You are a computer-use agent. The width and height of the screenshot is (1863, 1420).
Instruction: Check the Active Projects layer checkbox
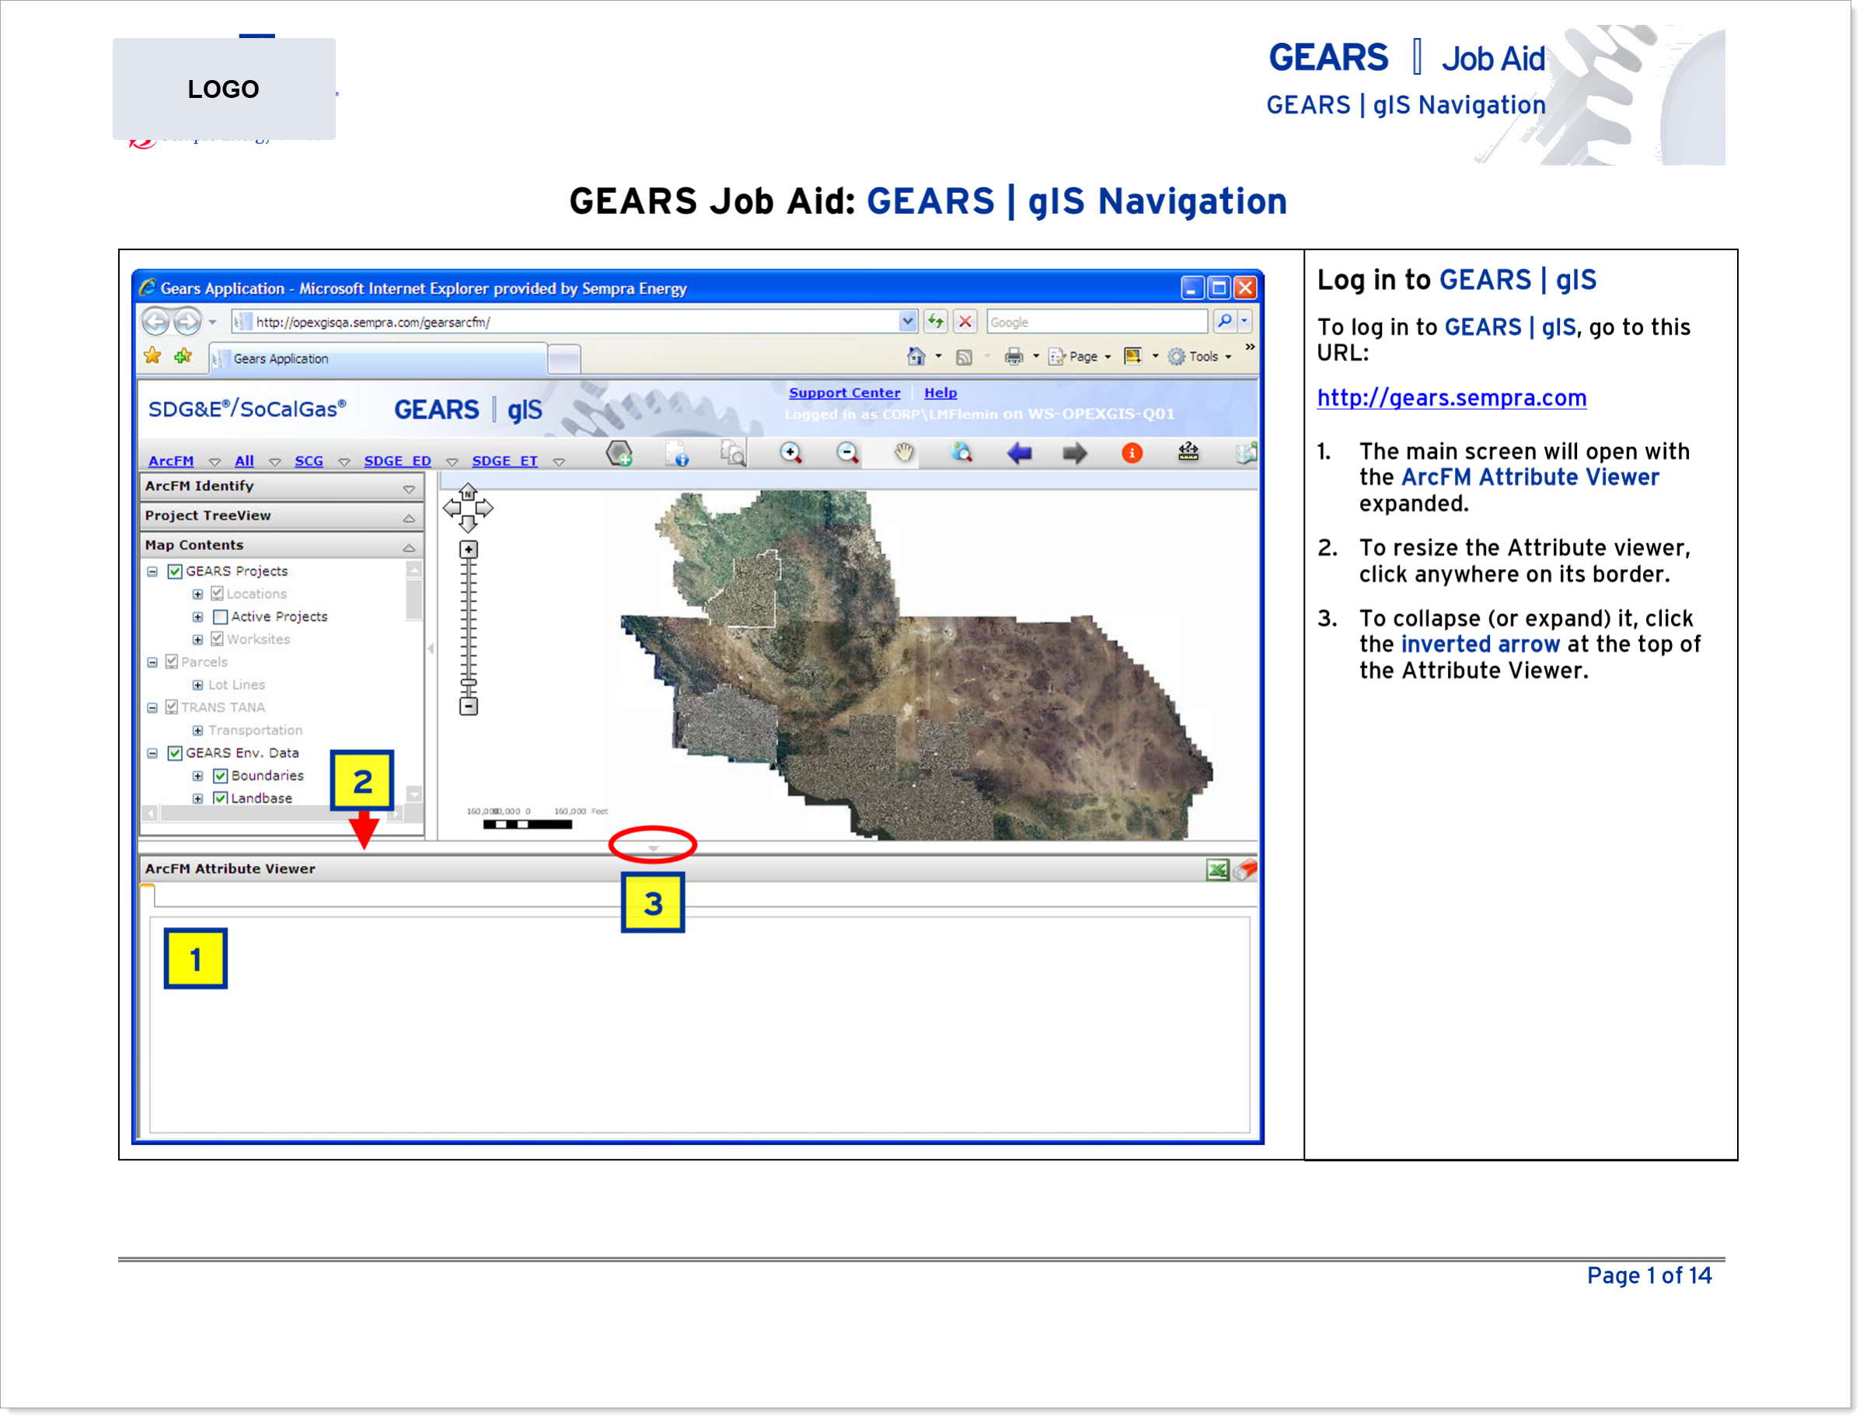tap(221, 617)
